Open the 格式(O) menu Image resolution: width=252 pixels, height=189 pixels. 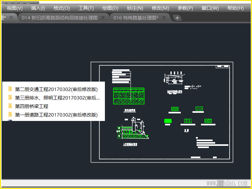tap(61, 8)
